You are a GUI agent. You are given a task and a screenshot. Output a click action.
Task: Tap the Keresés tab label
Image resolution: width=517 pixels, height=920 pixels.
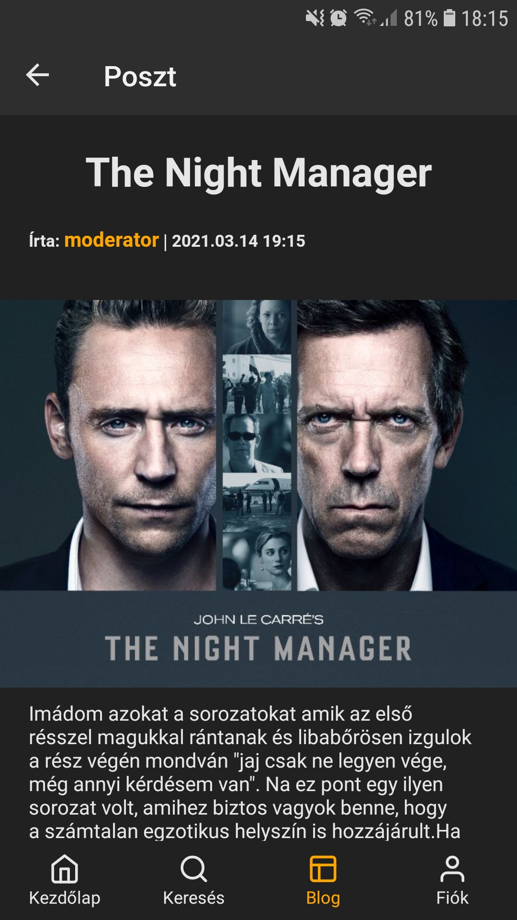point(194,897)
